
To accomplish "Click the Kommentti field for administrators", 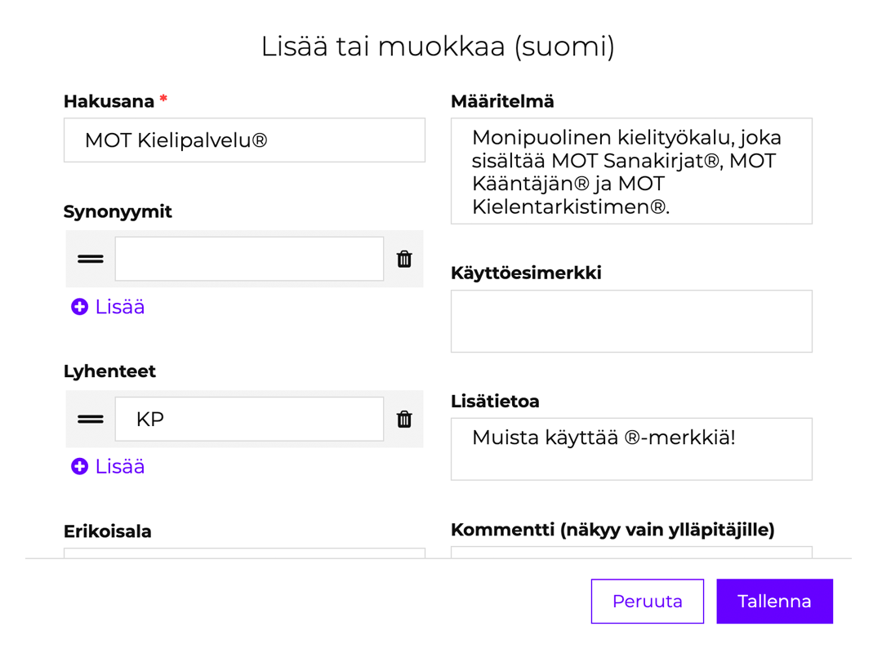I will [631, 552].
